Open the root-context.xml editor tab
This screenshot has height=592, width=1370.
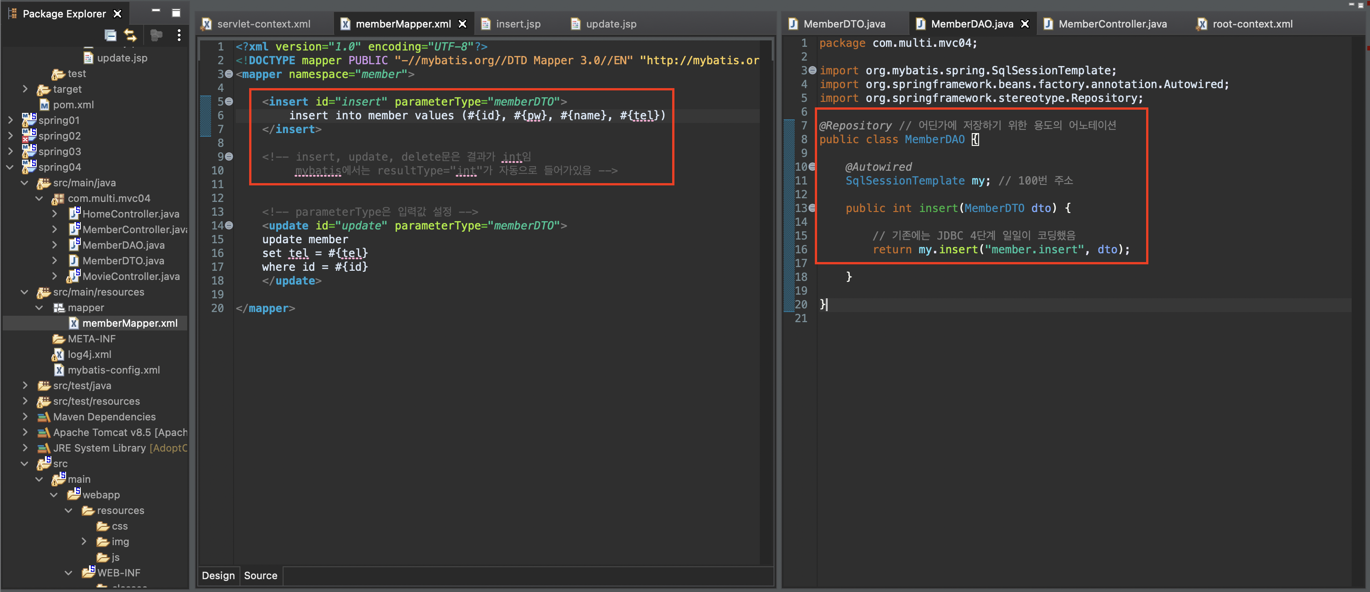1252,24
